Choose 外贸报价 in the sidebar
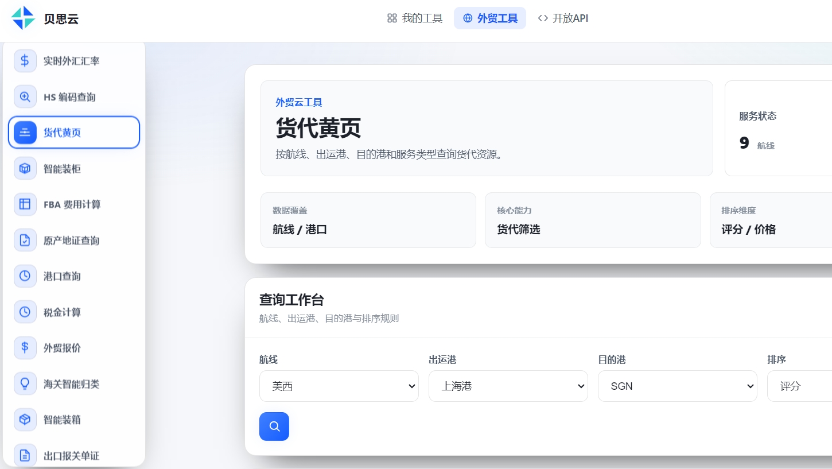The height and width of the screenshot is (469, 832). point(74,348)
